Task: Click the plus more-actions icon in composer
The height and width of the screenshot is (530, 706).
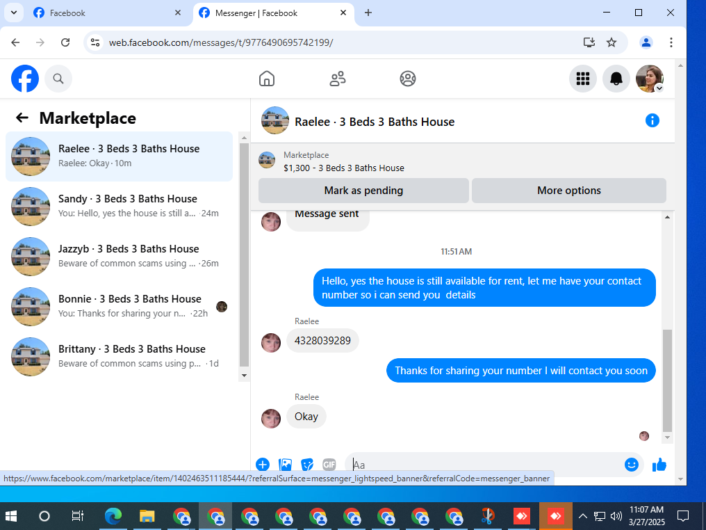Action: (263, 465)
